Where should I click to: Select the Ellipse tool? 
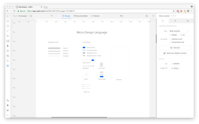8,26
